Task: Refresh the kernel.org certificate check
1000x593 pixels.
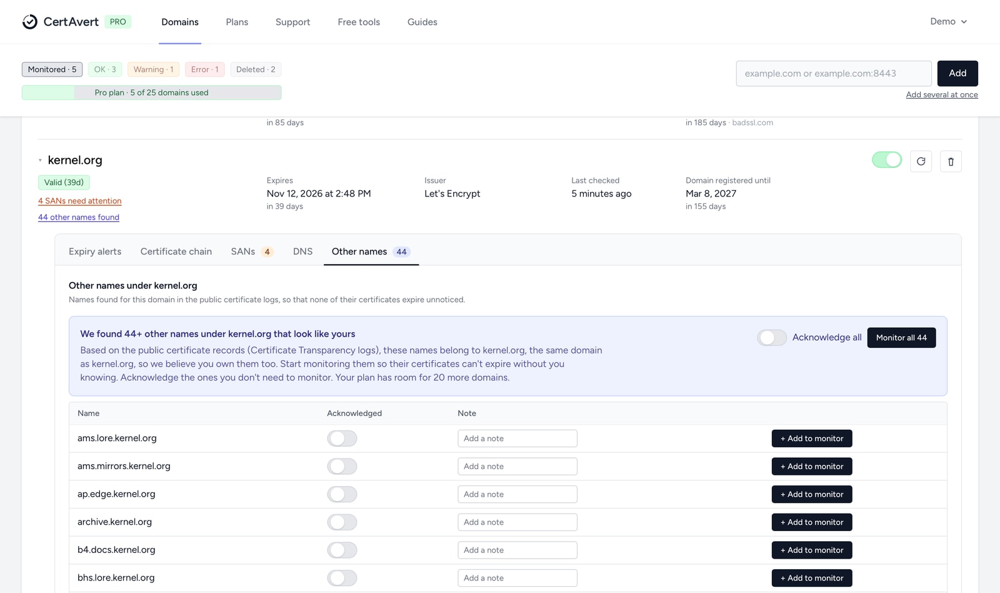Action: click(921, 161)
